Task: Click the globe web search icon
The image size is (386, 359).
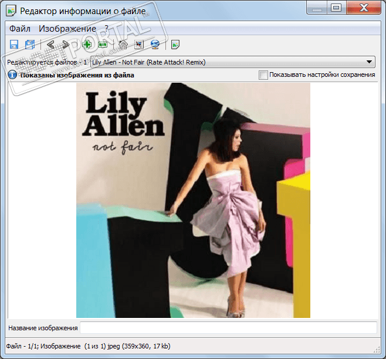Action: (x=155, y=45)
